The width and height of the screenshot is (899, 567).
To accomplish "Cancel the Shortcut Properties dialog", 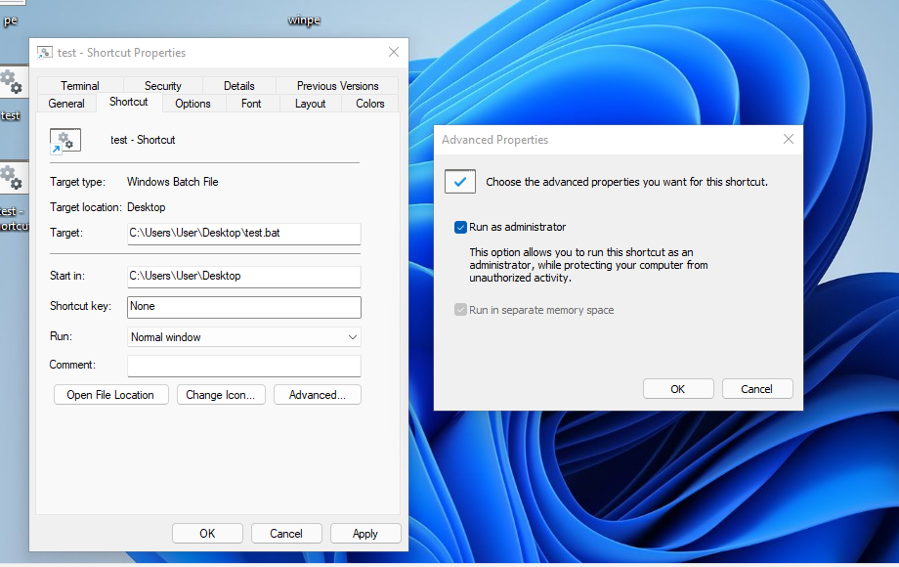I will (286, 534).
